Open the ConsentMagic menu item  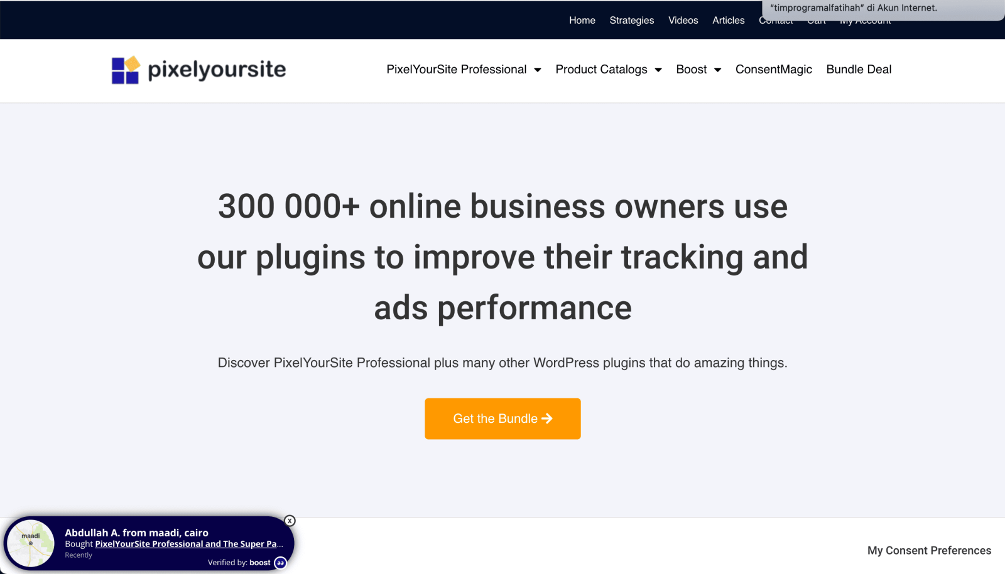[x=773, y=70]
